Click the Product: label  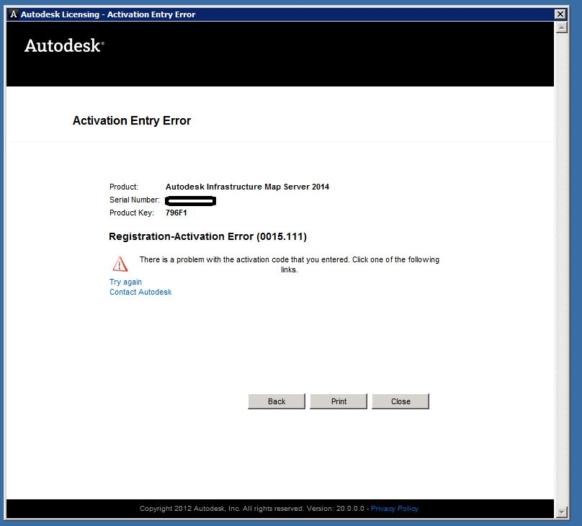(x=124, y=187)
